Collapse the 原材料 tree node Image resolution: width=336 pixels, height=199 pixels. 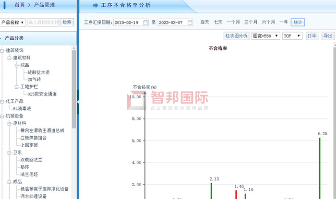pos(10,123)
